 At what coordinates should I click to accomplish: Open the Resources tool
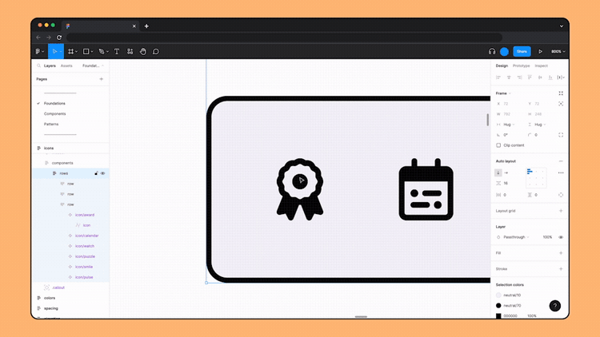pos(130,52)
